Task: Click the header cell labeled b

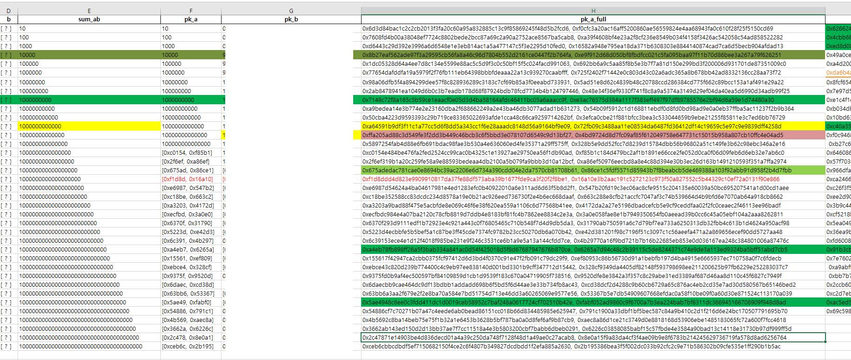Action: pos(8,19)
